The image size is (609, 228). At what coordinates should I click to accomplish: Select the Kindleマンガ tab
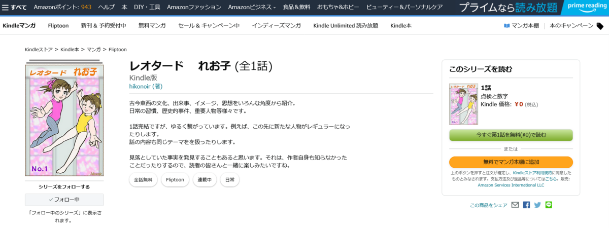click(x=19, y=25)
